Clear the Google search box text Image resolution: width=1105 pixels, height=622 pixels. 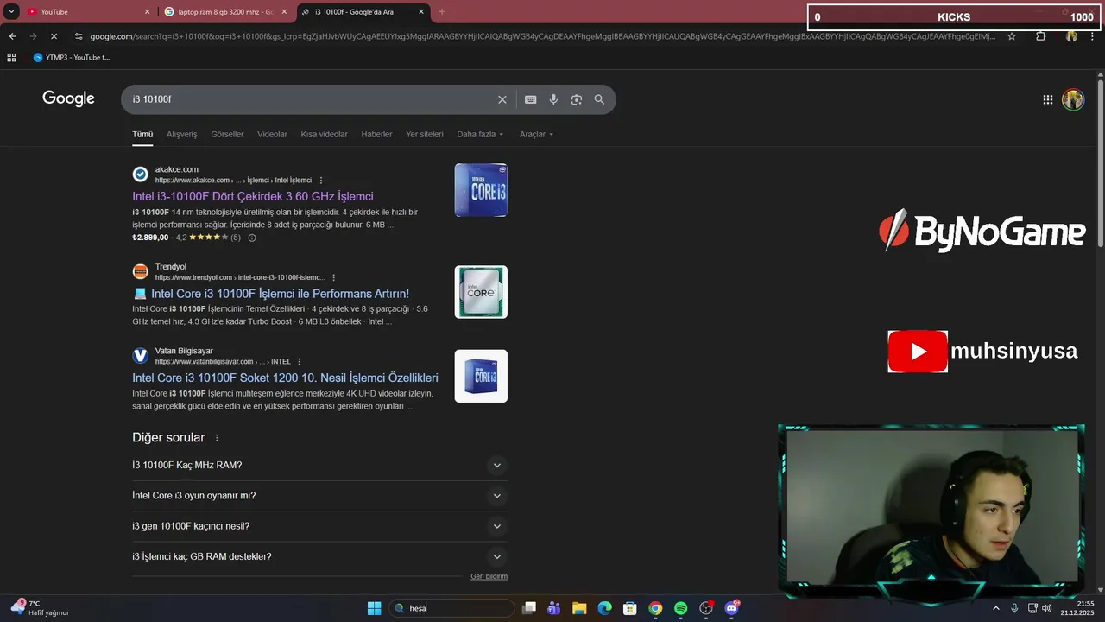click(502, 99)
